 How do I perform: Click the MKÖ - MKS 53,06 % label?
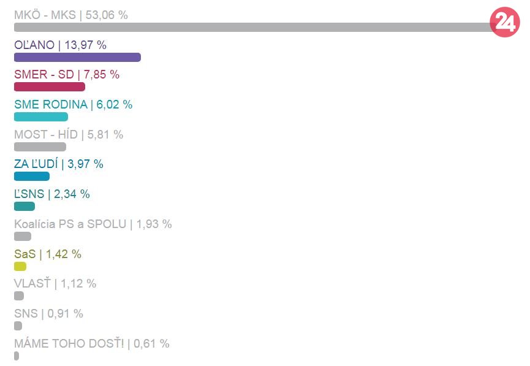pos(71,15)
